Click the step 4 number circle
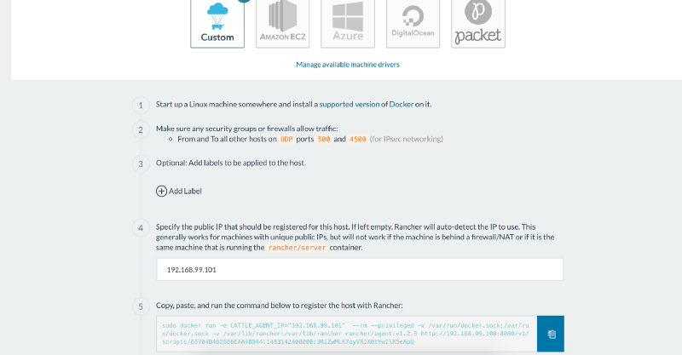Viewport: 682px width, 355px height. (x=141, y=228)
